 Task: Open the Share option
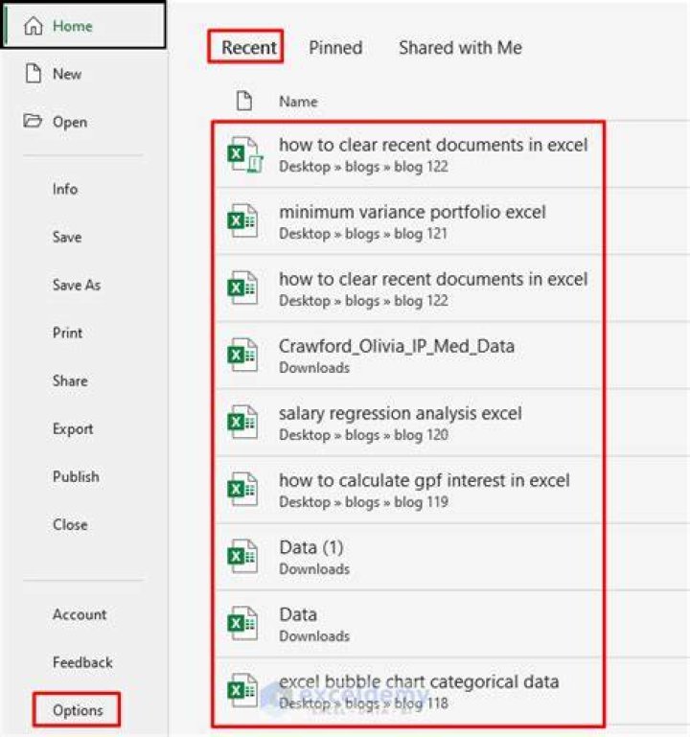[70, 380]
